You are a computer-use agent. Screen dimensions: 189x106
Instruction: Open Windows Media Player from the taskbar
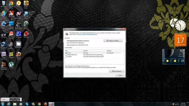(21, 104)
